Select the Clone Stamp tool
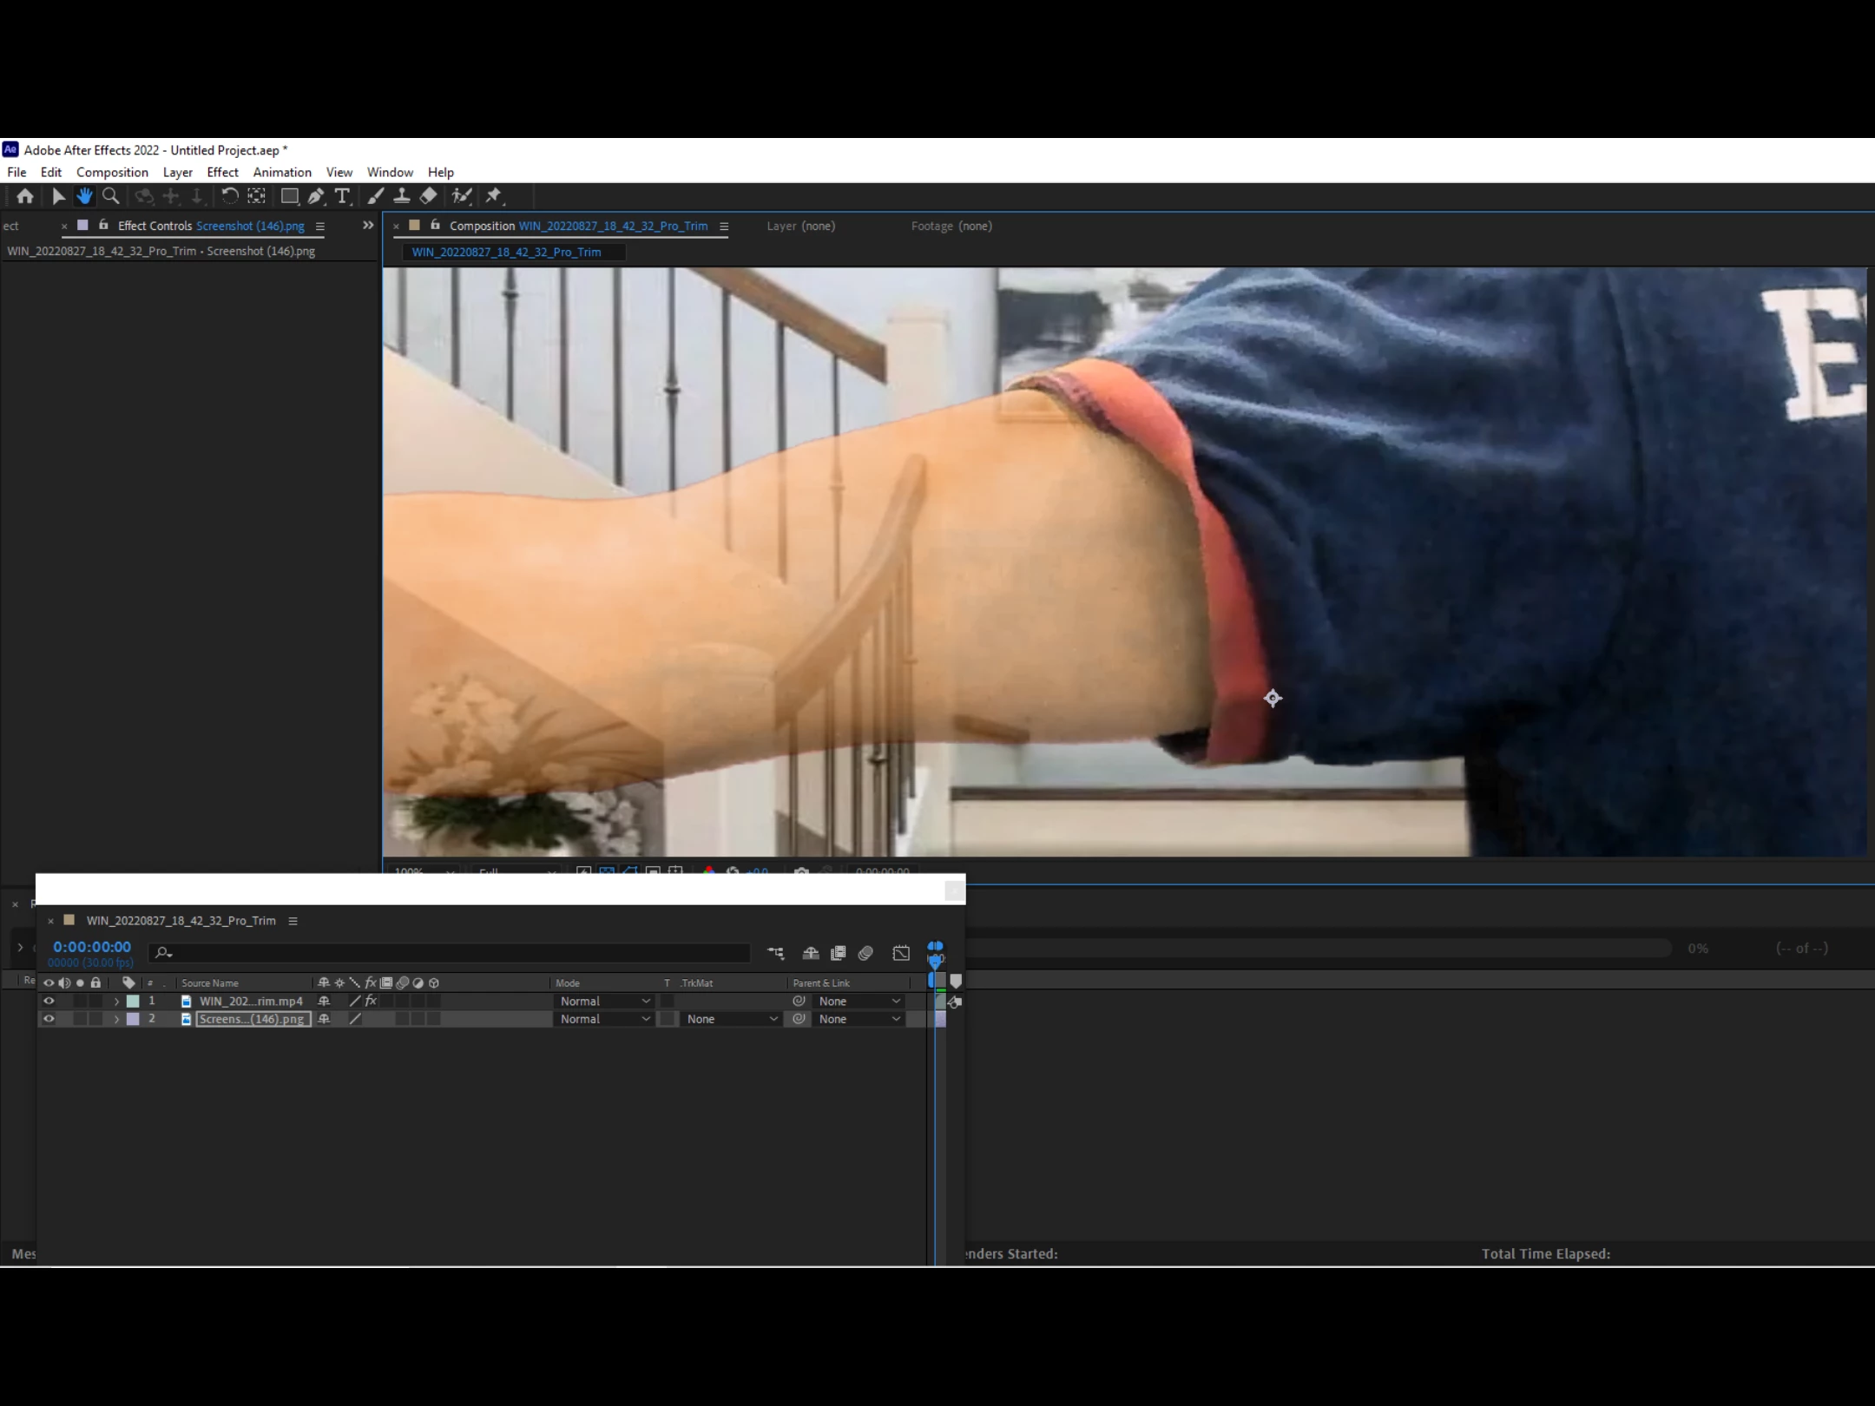1875x1406 pixels. [402, 196]
